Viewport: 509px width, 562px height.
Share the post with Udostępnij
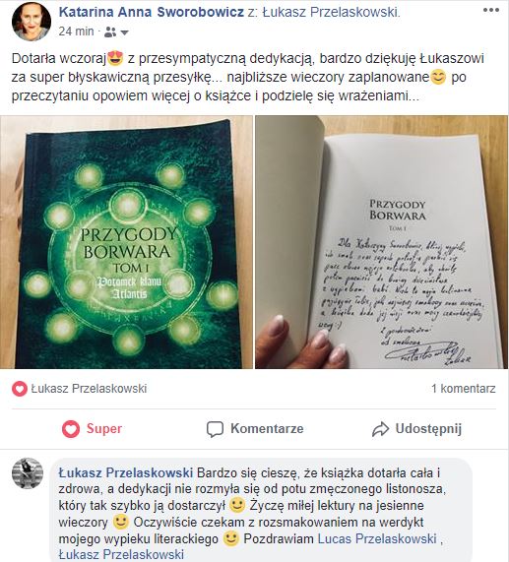[x=416, y=429]
